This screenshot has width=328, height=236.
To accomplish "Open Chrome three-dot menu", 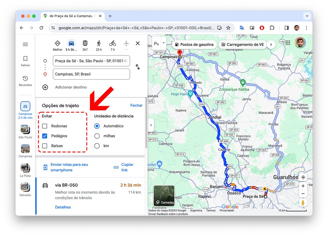I will (x=306, y=28).
